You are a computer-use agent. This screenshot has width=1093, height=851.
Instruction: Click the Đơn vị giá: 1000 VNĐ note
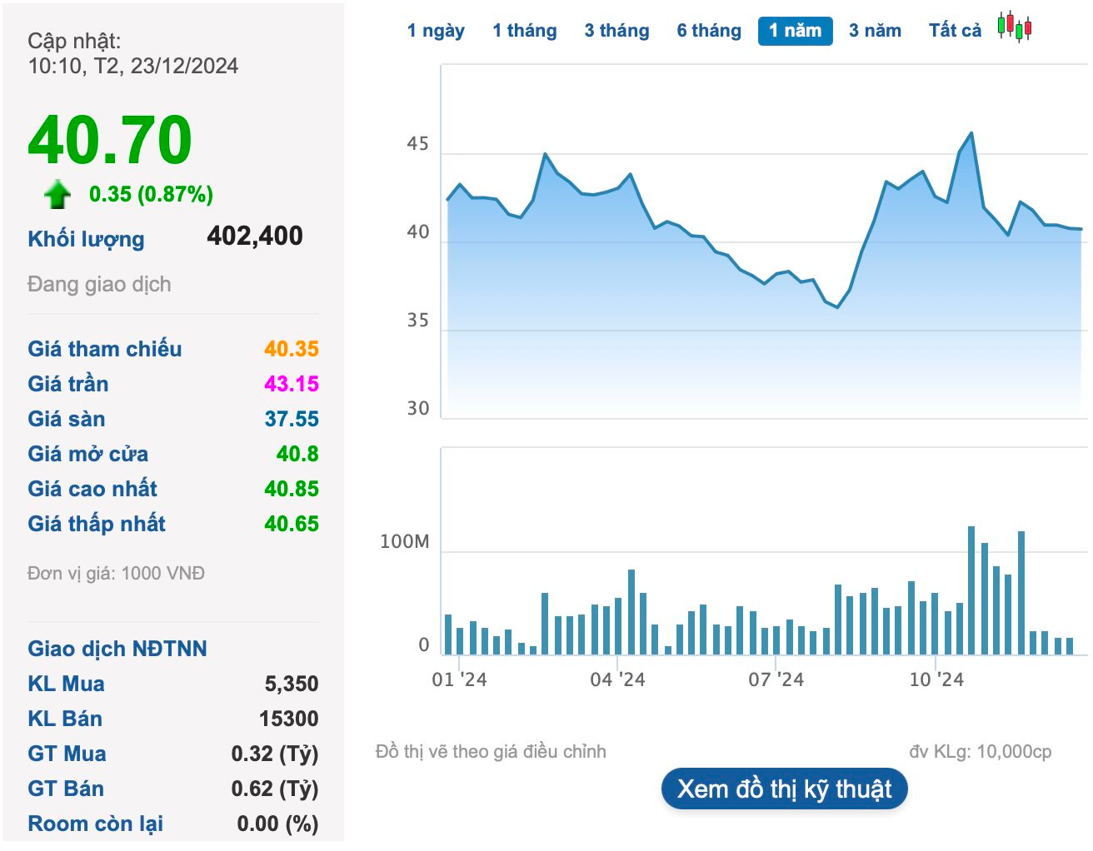[116, 573]
